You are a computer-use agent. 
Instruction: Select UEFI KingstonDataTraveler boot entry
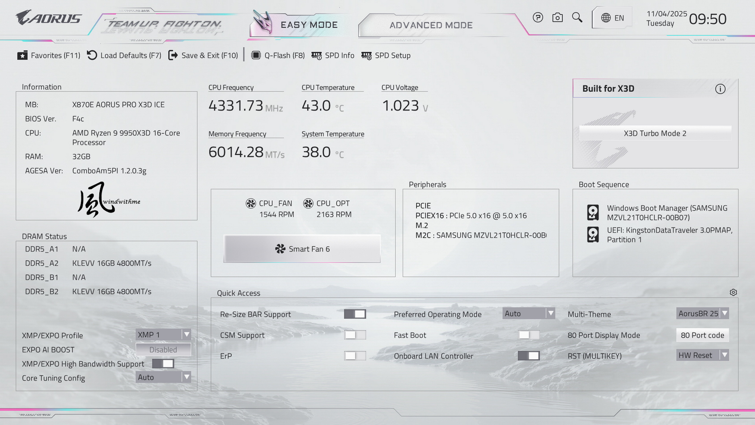tap(660, 235)
